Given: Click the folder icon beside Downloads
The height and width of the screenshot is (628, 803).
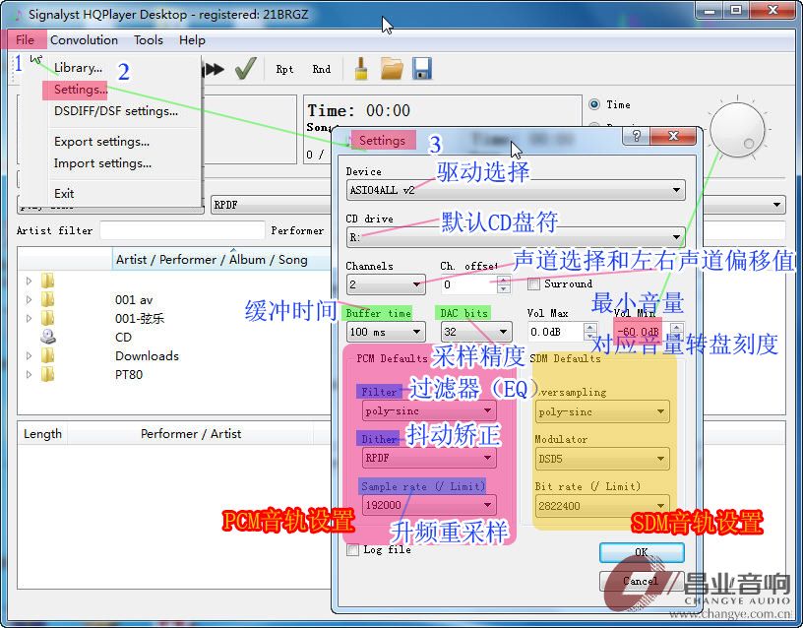Looking at the screenshot, I should [47, 355].
